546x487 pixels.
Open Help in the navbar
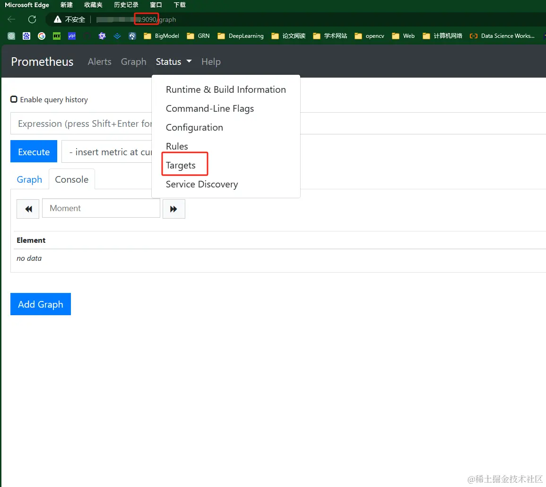[211, 62]
